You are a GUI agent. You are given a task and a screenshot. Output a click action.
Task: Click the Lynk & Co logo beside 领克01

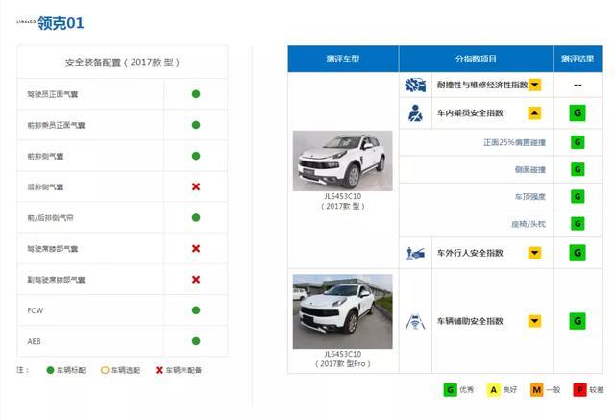pos(26,22)
